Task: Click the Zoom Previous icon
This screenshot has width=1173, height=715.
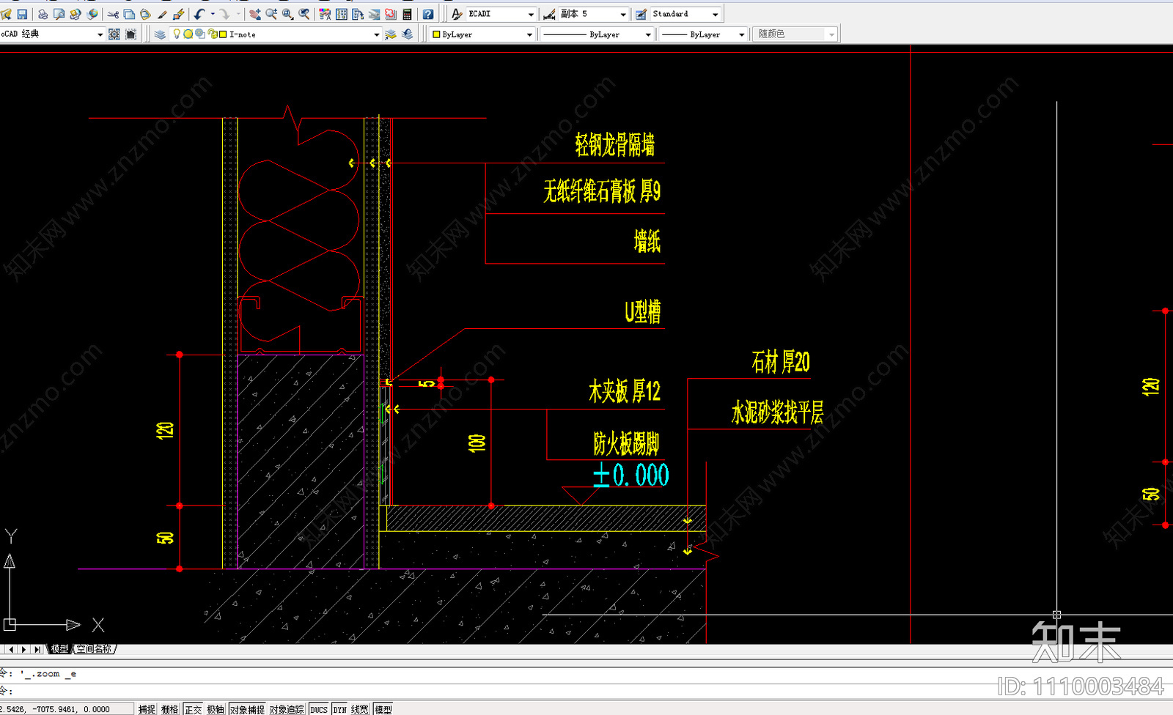Action: pyautogui.click(x=304, y=14)
